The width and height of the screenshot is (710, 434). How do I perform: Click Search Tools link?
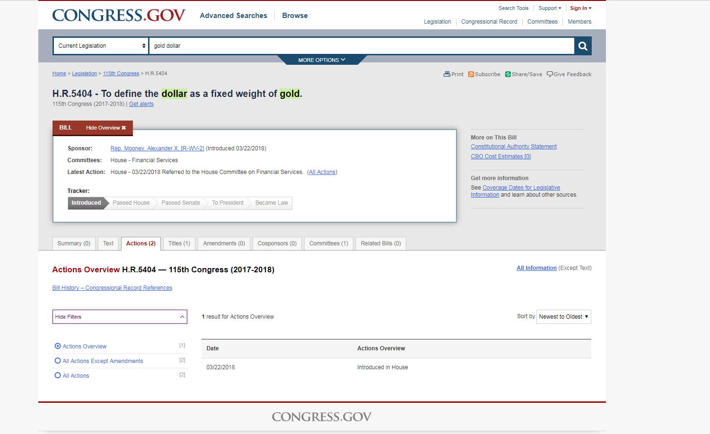tap(514, 8)
